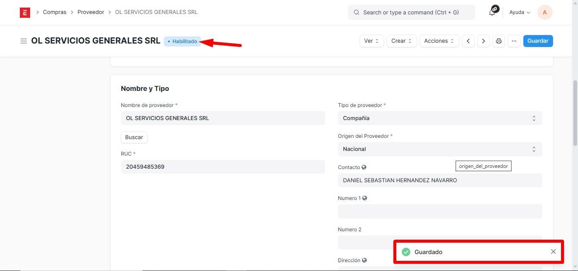This screenshot has width=578, height=271.
Task: Expand the Ver dropdown menu
Action: tap(371, 41)
